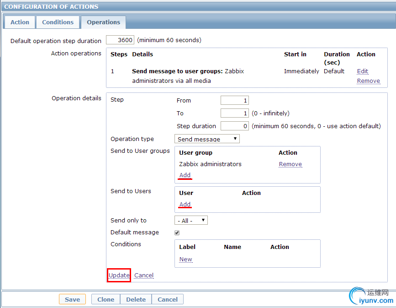
Task: Select the Operations tab
Action: click(103, 22)
